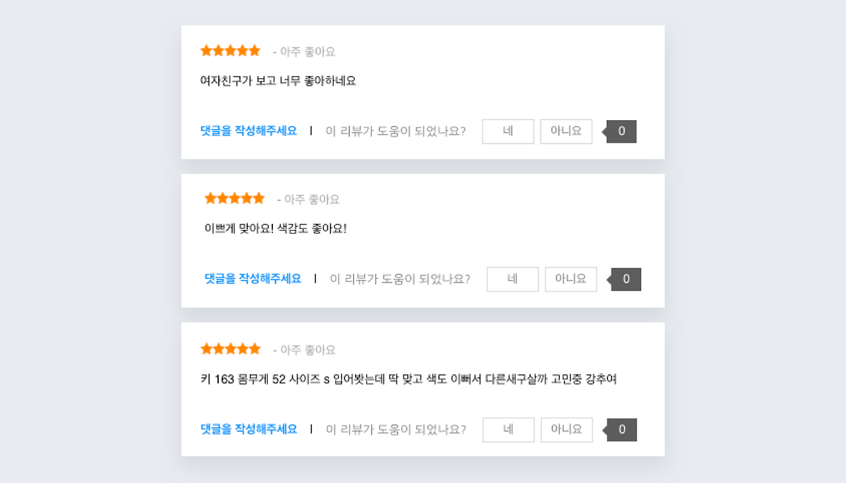Click the fifth star of the bottom review rating
This screenshot has height=483, width=846.
click(254, 348)
